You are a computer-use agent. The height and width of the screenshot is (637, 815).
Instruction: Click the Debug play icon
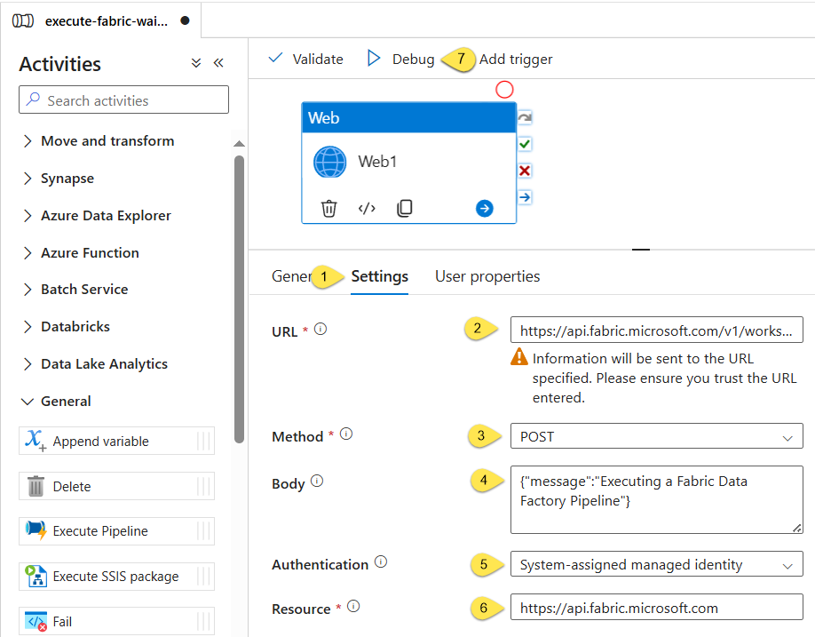(373, 58)
